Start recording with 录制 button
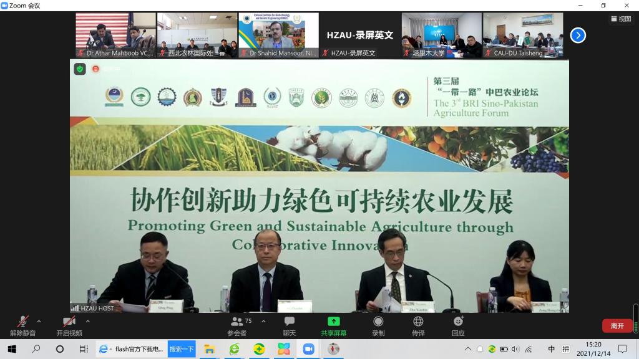639x359 pixels. coord(378,325)
